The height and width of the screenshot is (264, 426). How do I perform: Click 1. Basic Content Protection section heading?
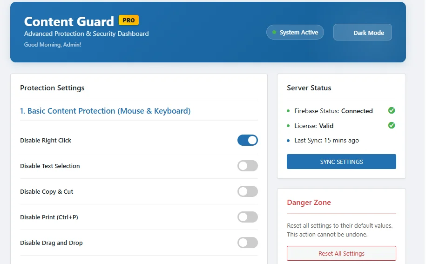tap(105, 111)
